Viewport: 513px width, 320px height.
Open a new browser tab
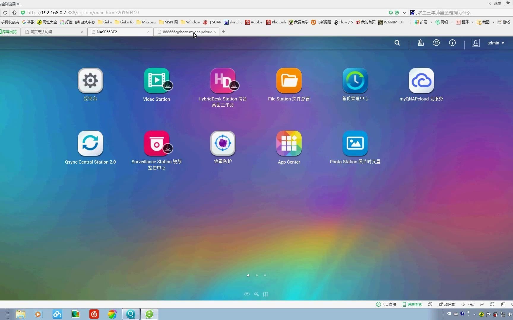(223, 32)
